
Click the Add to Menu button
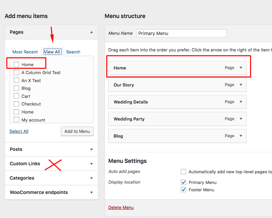77,131
